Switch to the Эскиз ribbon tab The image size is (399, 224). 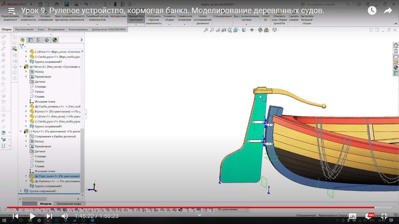41,30
